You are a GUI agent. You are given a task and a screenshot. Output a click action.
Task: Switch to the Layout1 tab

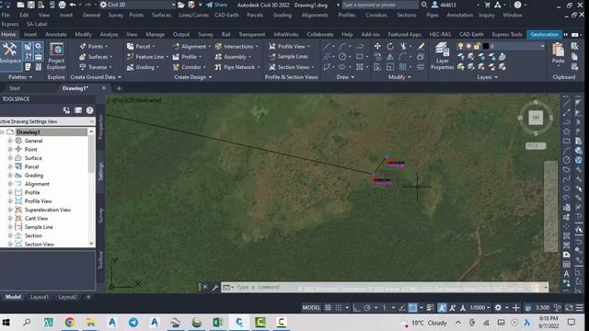[x=40, y=297]
